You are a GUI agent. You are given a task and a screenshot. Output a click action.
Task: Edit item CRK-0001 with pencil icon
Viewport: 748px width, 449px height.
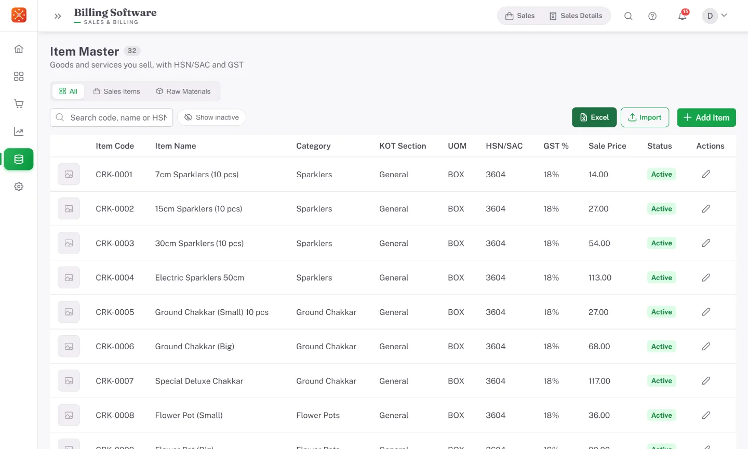point(706,175)
